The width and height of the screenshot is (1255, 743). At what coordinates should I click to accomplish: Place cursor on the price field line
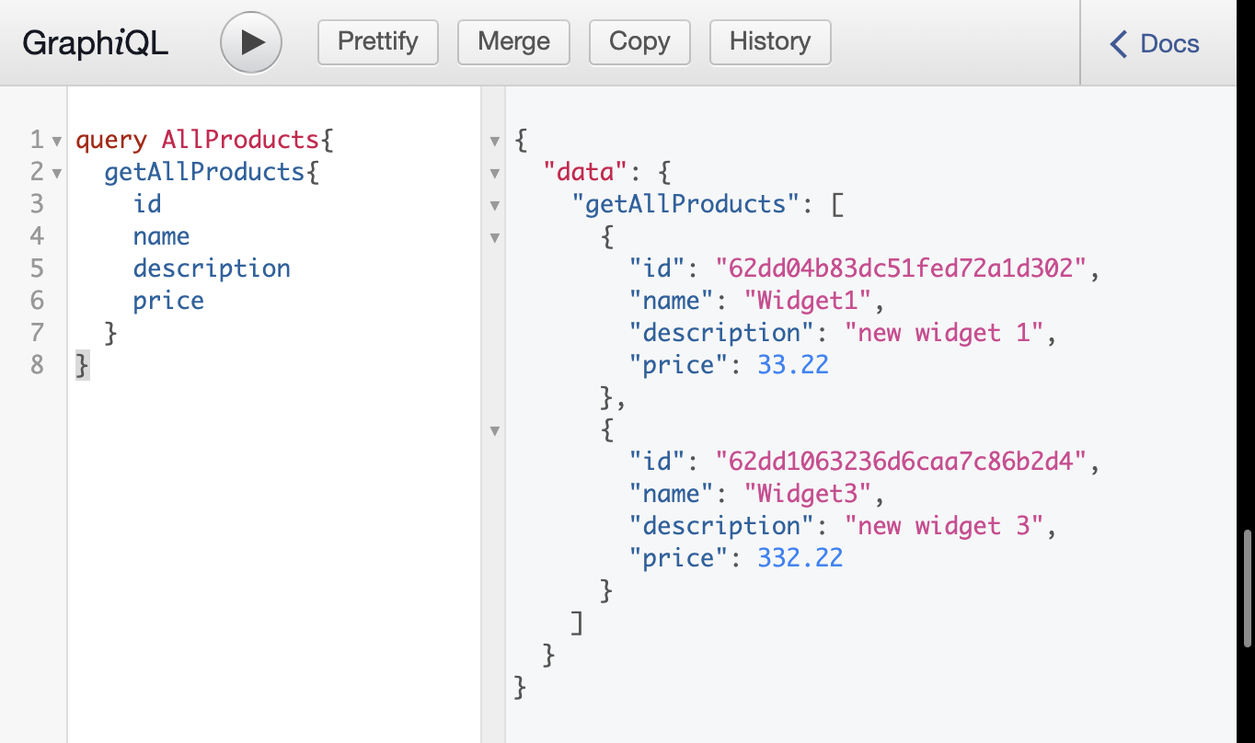[168, 301]
